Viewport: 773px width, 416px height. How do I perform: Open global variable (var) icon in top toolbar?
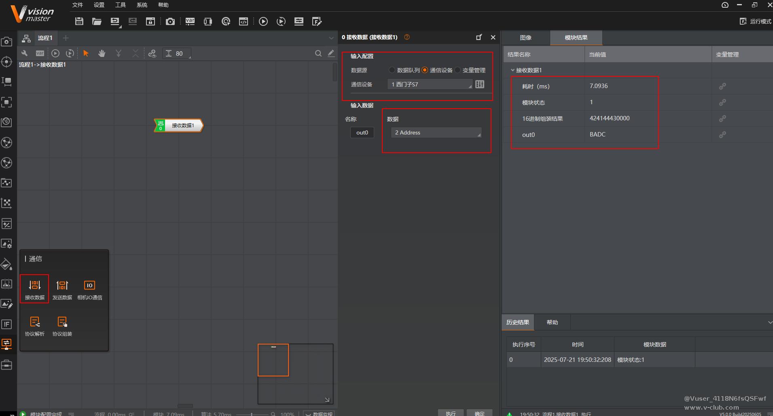click(190, 21)
